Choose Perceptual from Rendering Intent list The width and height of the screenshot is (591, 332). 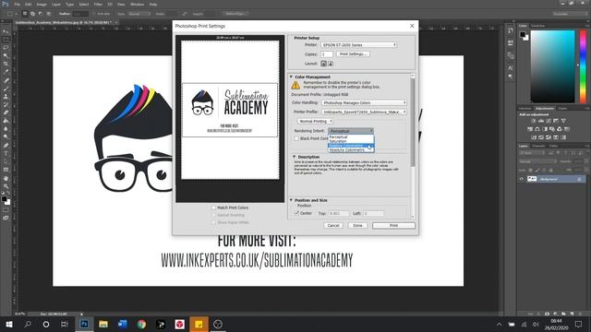pos(351,137)
